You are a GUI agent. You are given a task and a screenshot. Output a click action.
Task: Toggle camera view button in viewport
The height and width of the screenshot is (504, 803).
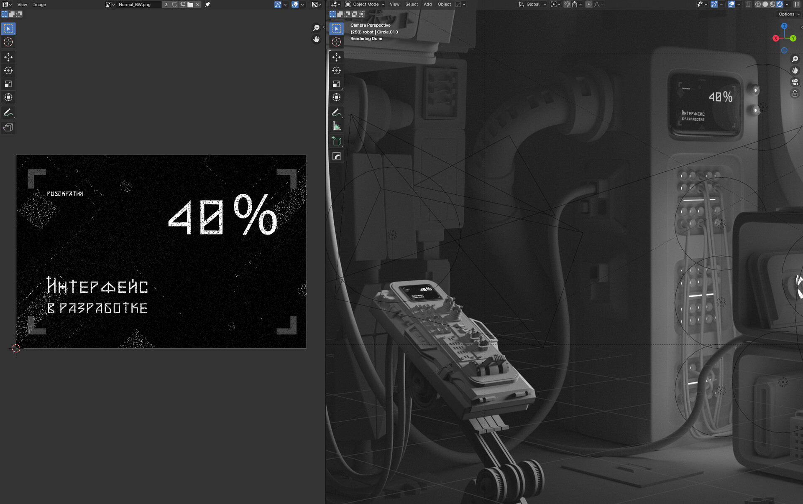tap(795, 82)
